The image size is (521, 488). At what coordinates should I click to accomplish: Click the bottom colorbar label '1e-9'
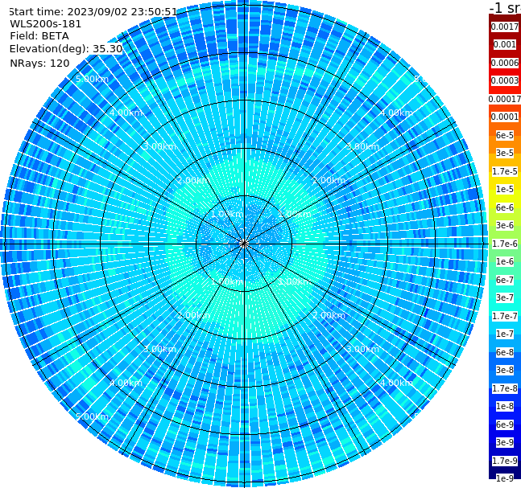click(505, 478)
